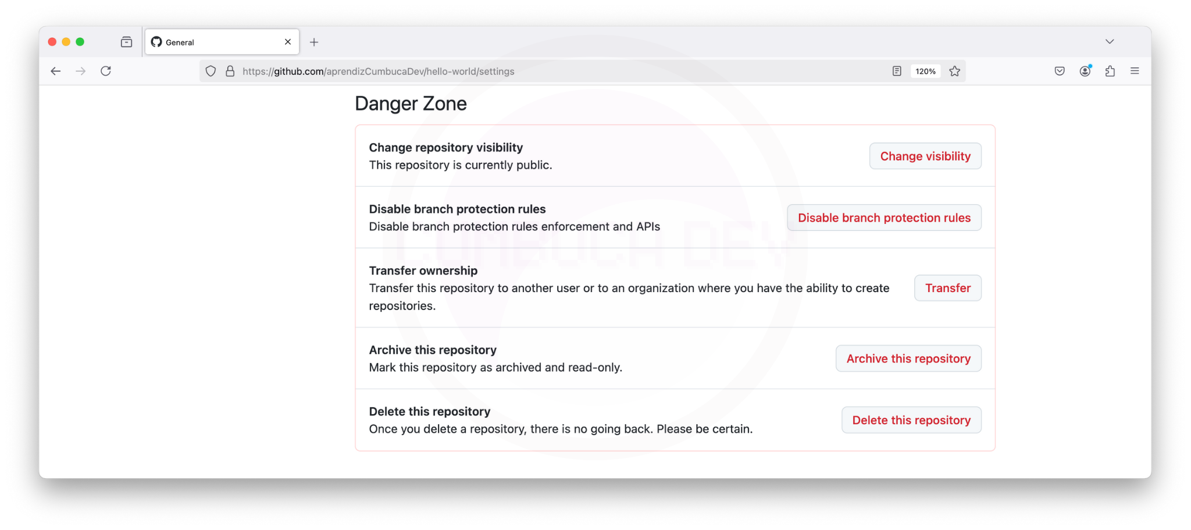Screen dimensions: 1191x530
Task: Click Disable branch protection rules button
Action: 883,218
